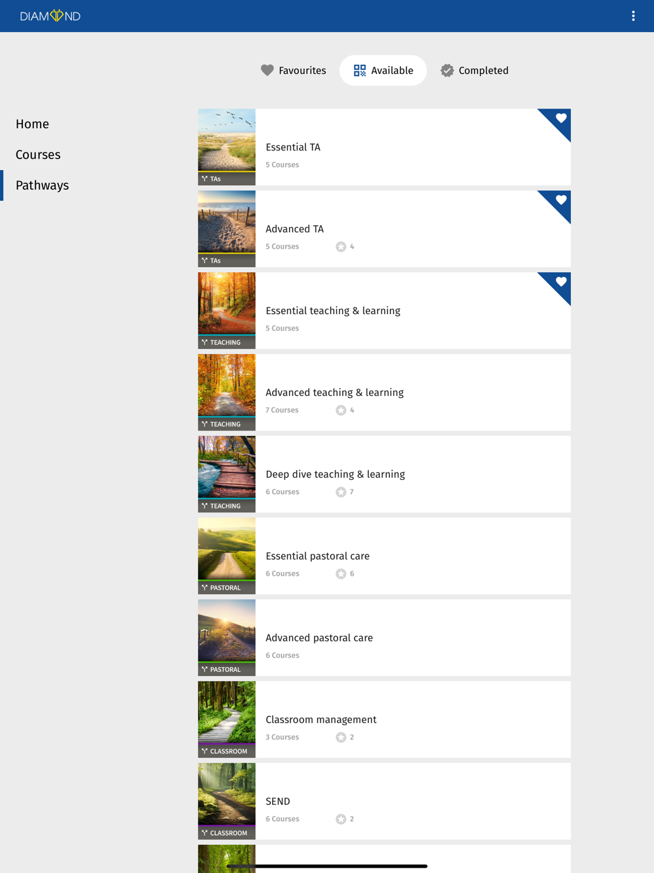Open Advanced pastoral care pathway title
This screenshot has width=654, height=873.
[x=319, y=638]
